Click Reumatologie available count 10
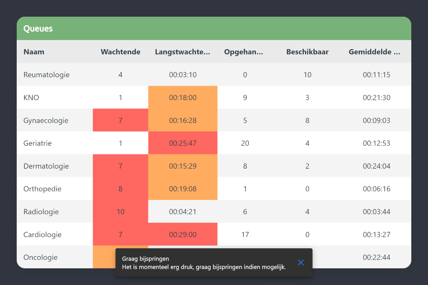Image resolution: width=428 pixels, height=285 pixels. (x=307, y=75)
